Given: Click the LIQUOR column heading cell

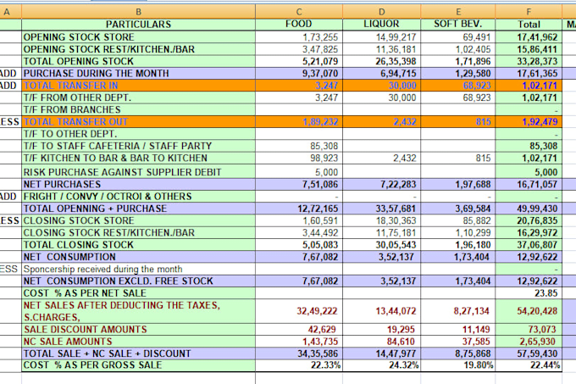Looking at the screenshot, I should tap(382, 25).
